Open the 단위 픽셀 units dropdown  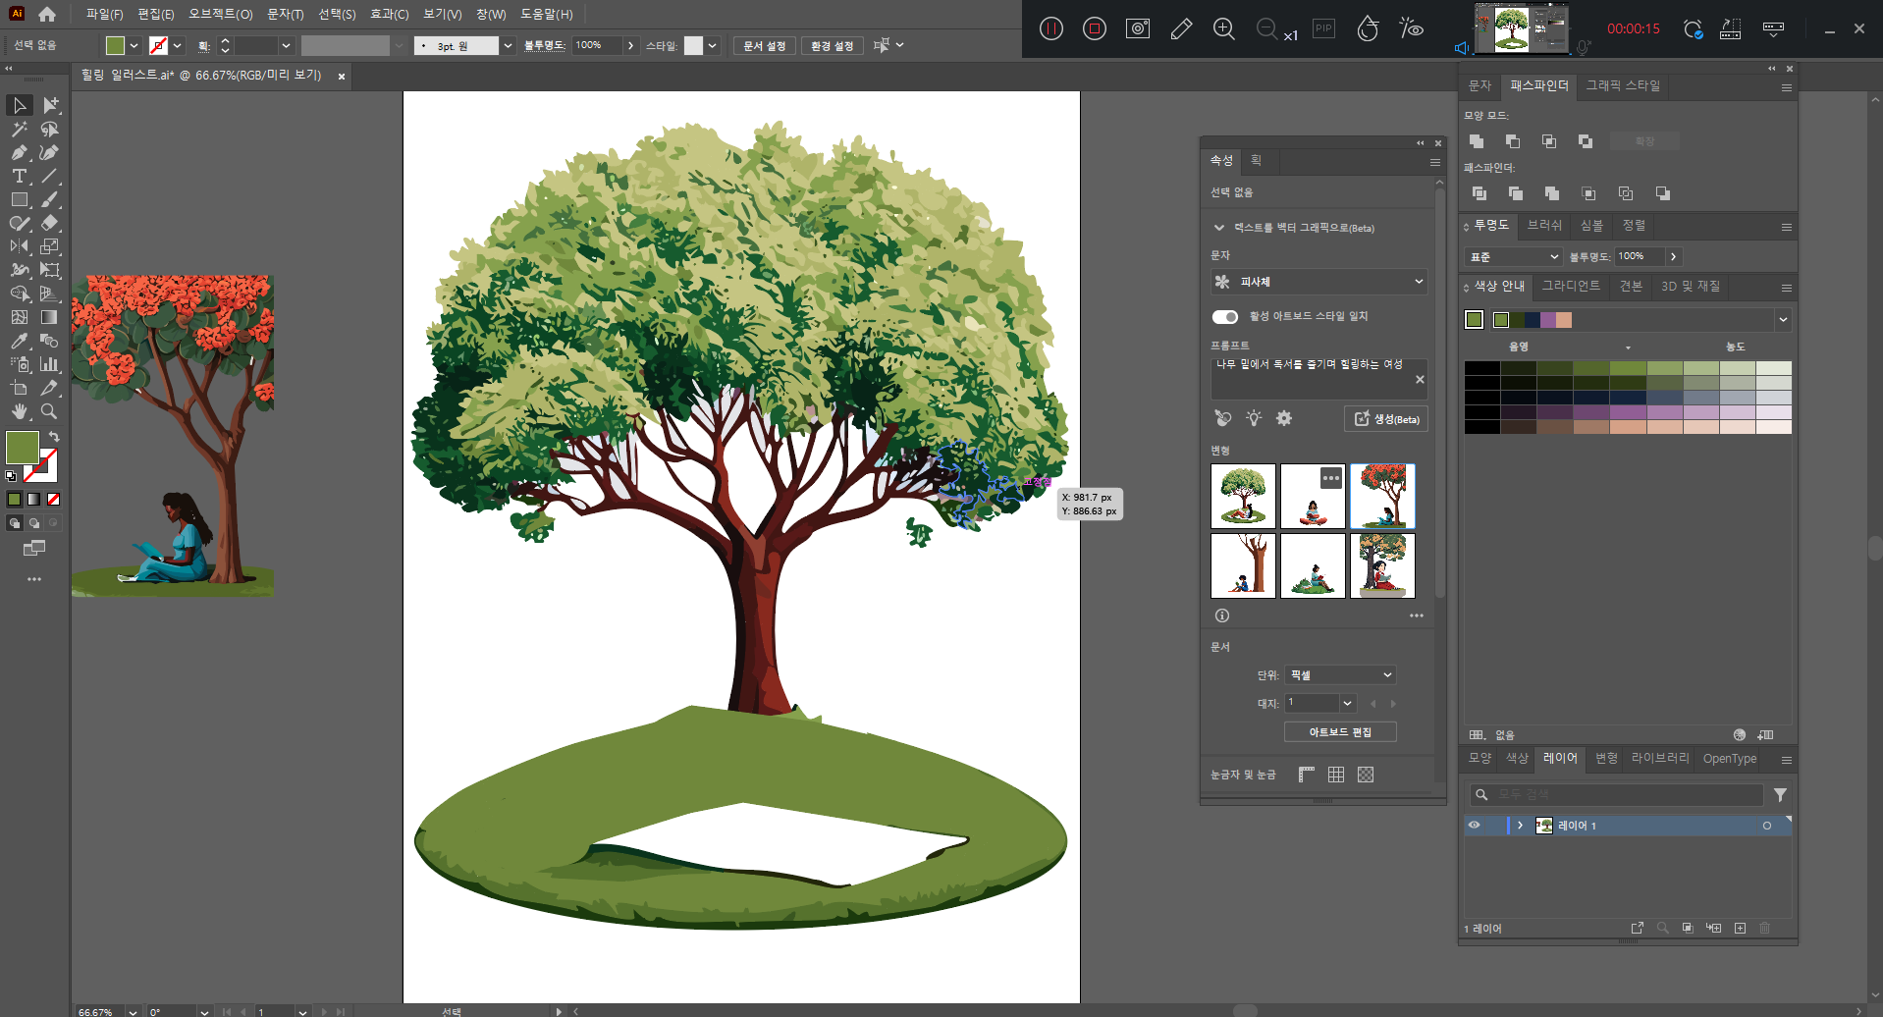click(1341, 675)
